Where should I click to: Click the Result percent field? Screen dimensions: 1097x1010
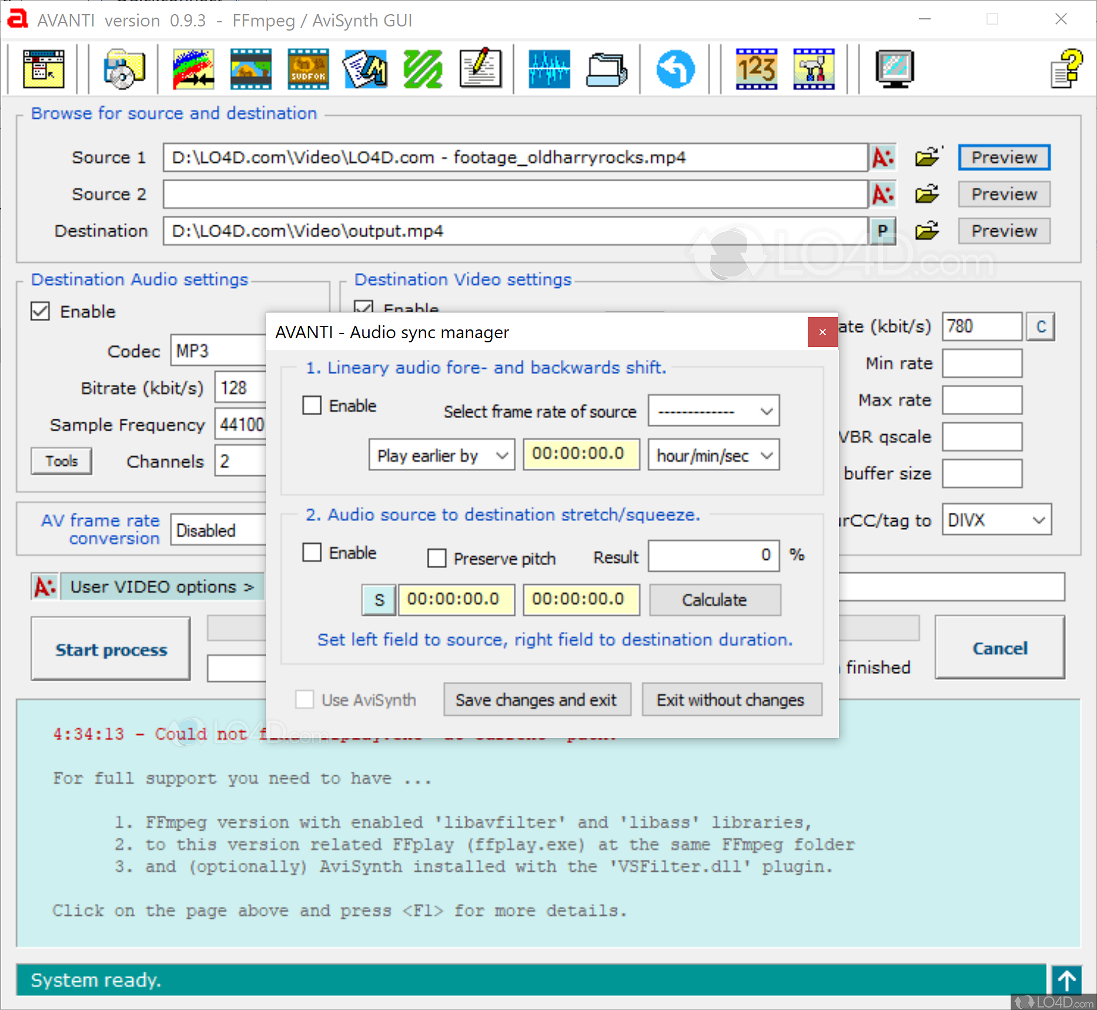[714, 556]
